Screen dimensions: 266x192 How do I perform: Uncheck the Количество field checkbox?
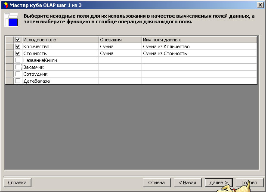[18, 46]
